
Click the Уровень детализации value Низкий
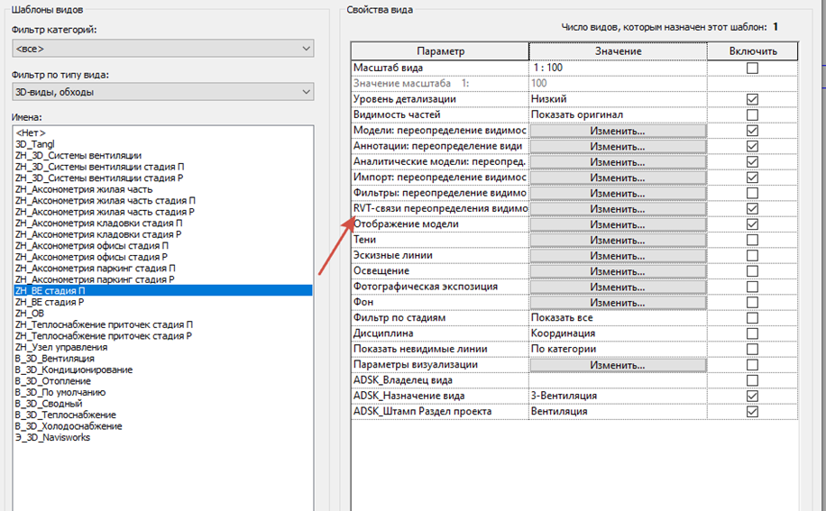[618, 99]
